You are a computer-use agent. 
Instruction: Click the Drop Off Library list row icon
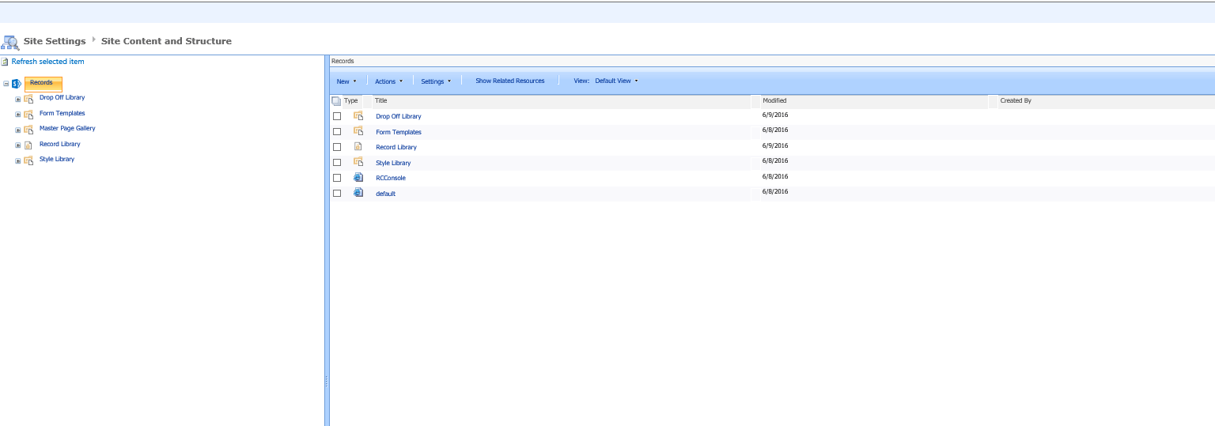[x=358, y=115]
